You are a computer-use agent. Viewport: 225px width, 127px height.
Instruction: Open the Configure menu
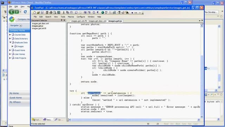tap(81, 17)
